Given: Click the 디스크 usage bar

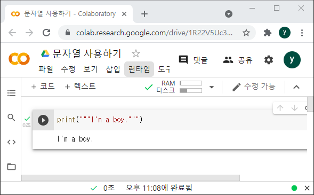Looking at the screenshot, I should (x=191, y=91).
